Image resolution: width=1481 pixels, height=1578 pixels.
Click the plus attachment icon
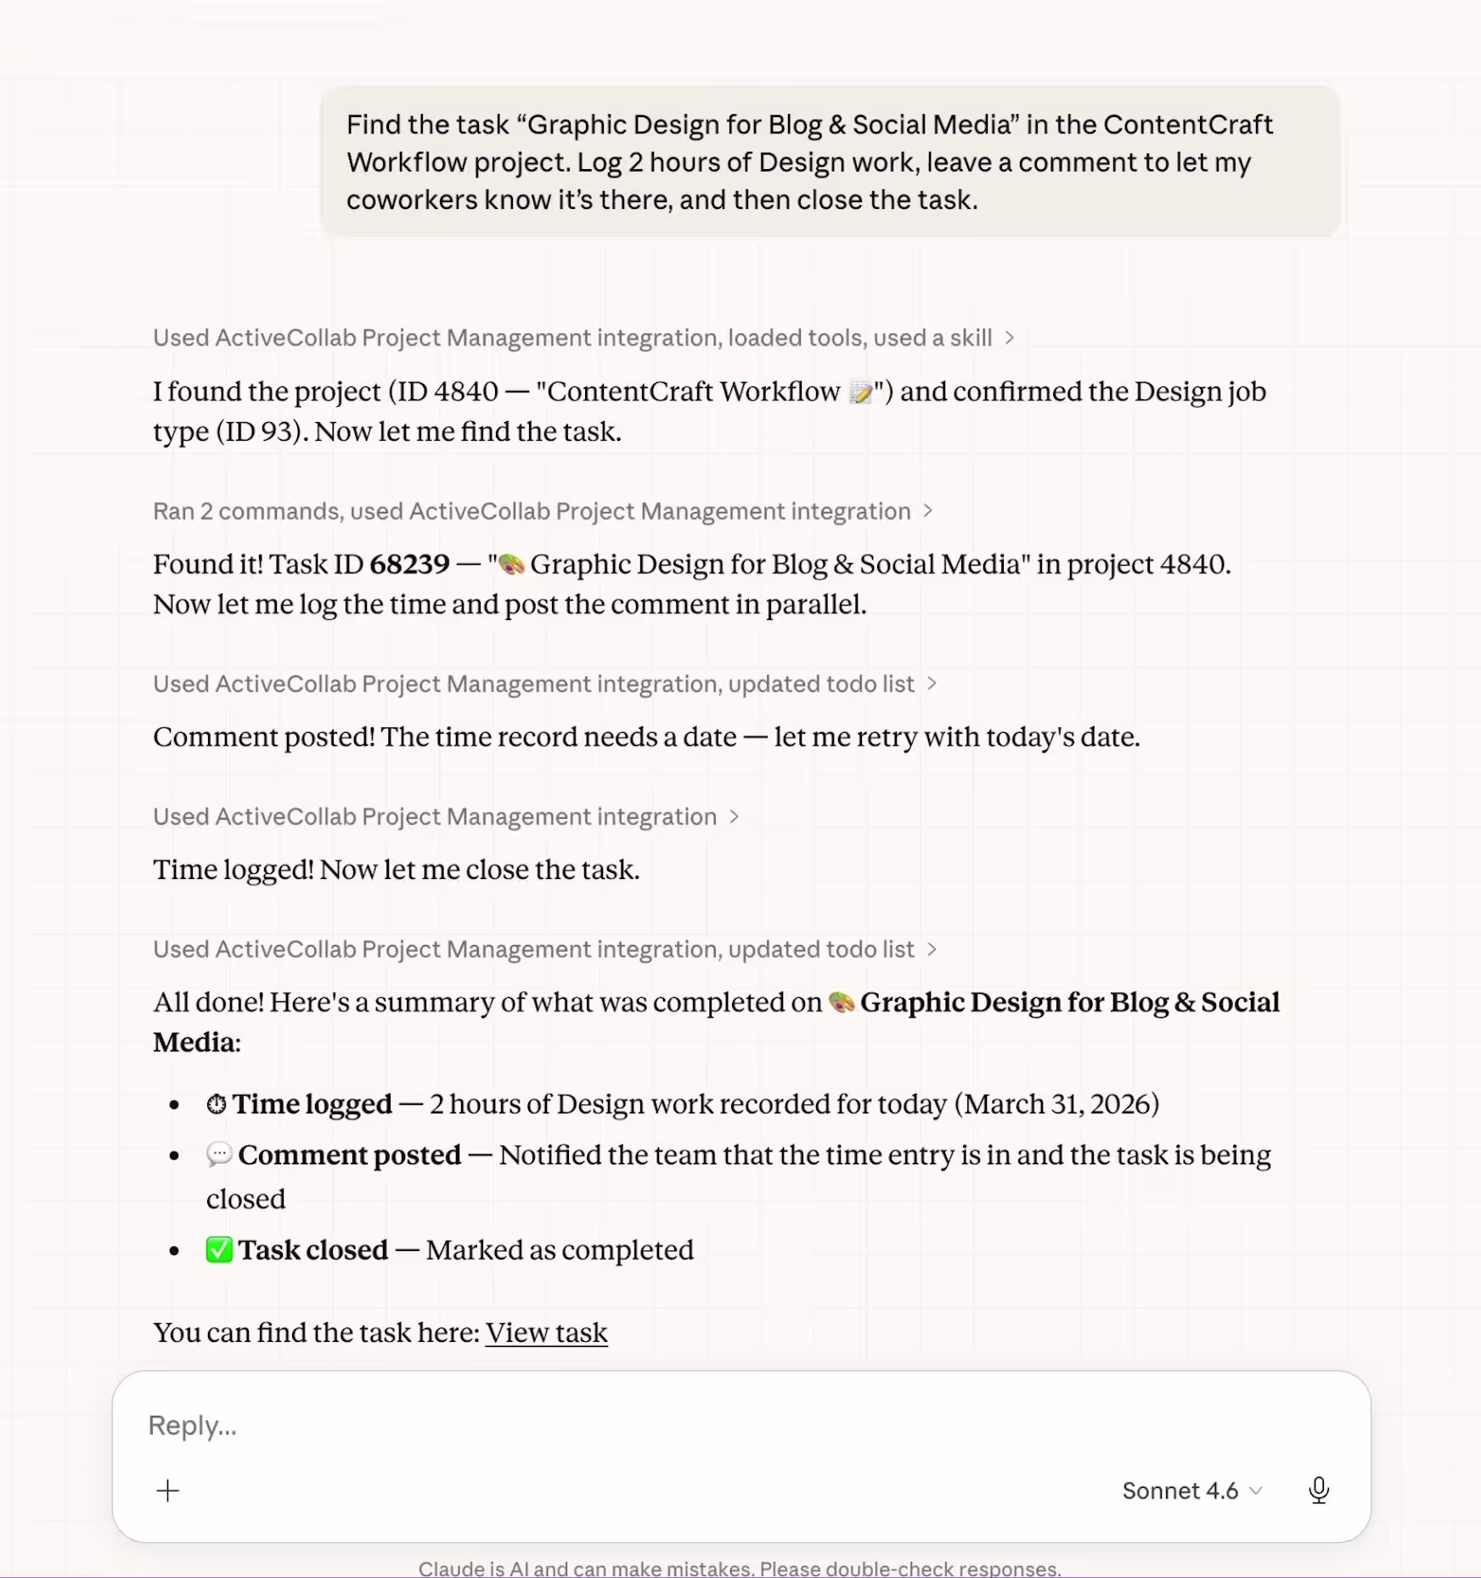click(x=168, y=1491)
